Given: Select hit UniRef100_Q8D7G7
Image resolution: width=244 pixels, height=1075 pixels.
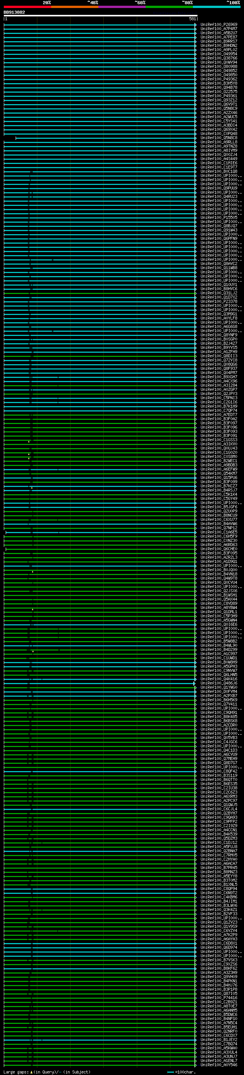Looking at the screenshot, I should [218, 763].
